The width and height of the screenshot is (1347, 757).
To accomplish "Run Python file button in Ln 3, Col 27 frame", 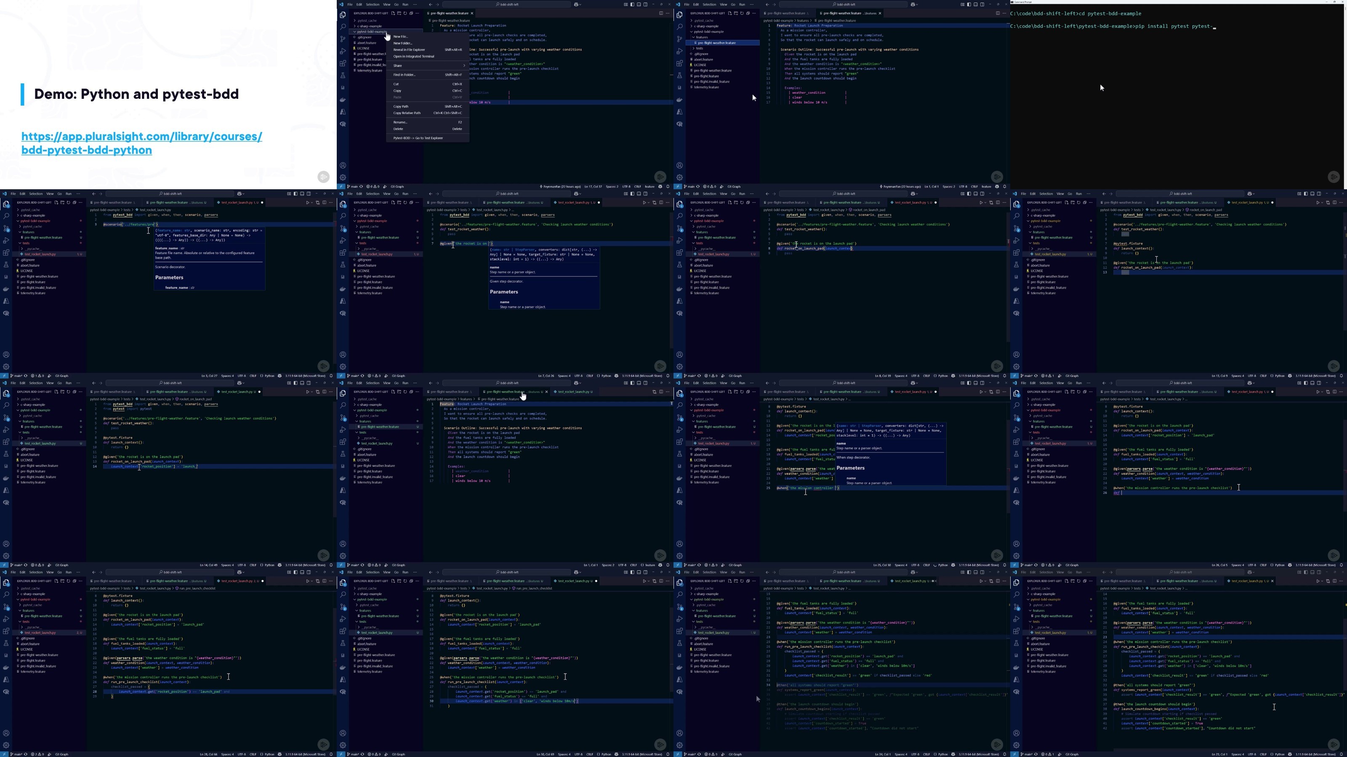I will pos(307,203).
